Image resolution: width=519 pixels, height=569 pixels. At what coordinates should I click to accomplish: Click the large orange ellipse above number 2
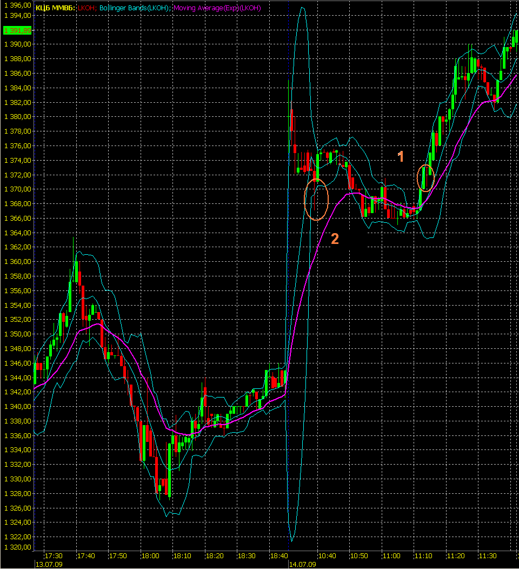click(316, 199)
